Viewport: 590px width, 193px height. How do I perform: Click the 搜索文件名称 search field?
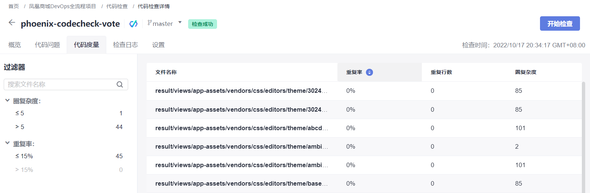pyautogui.click(x=59, y=84)
